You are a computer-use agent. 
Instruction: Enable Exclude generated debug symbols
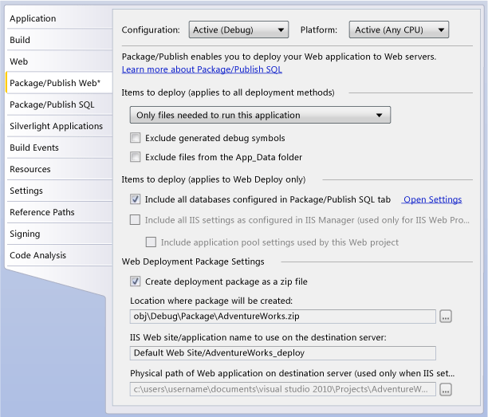click(135, 138)
